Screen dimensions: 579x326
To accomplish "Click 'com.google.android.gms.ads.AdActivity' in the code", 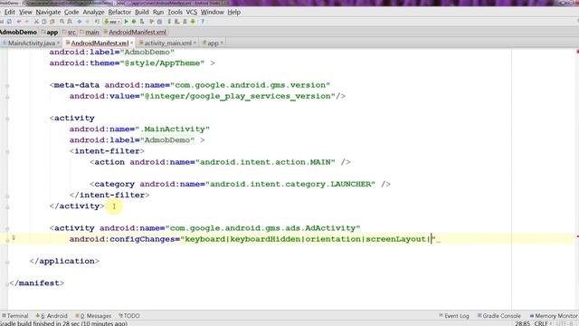I will coord(262,228).
